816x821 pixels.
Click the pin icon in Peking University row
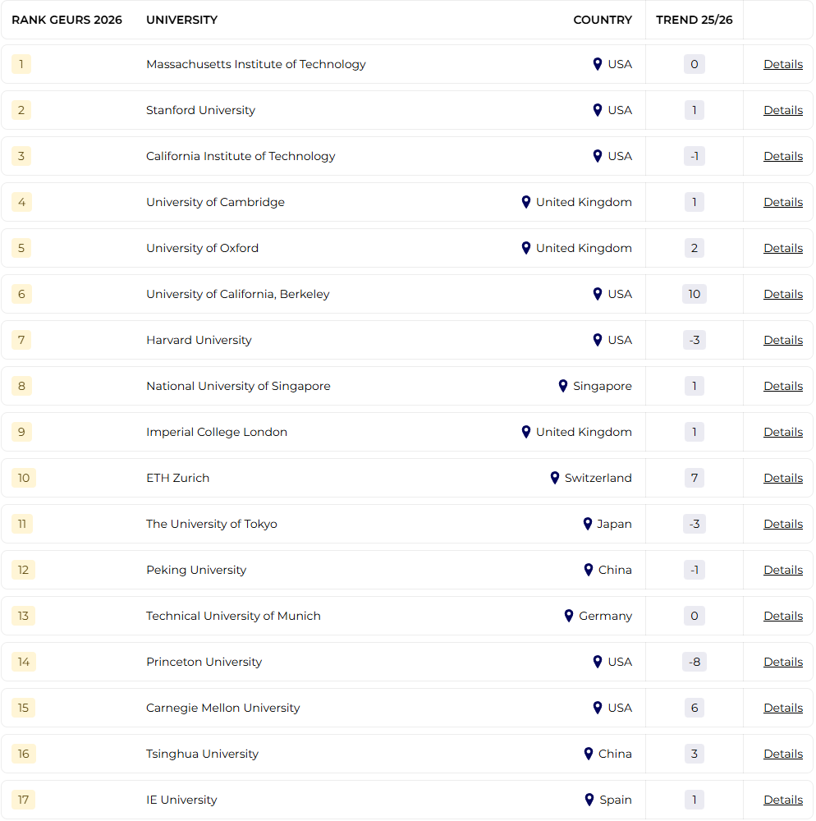coord(589,570)
